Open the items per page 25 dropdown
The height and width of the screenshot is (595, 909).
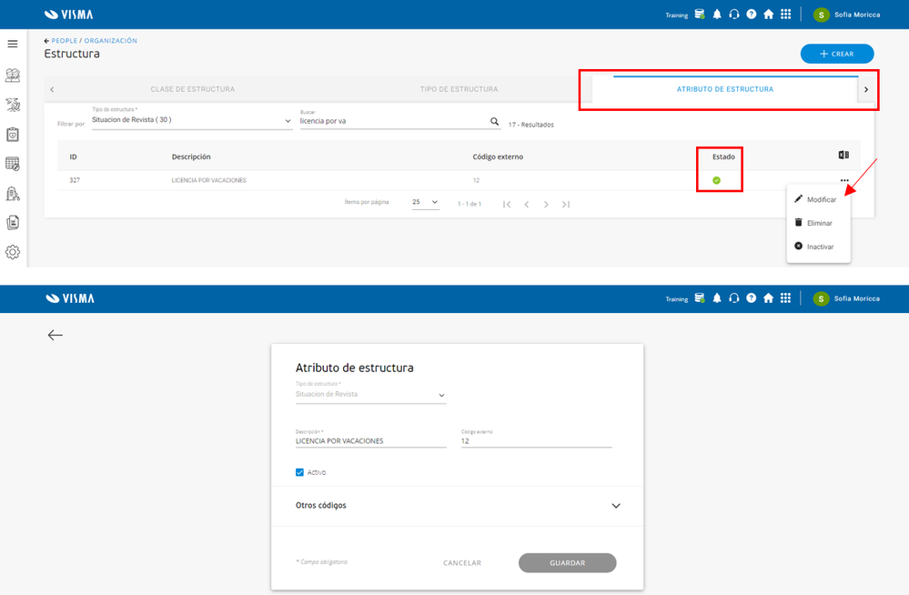click(425, 202)
